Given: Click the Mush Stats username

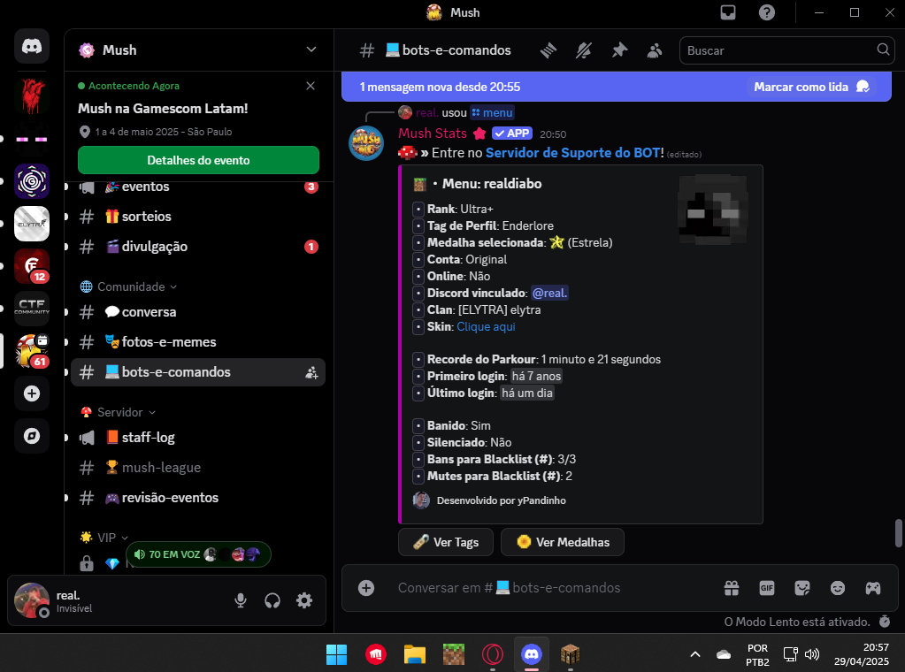Looking at the screenshot, I should pyautogui.click(x=433, y=134).
